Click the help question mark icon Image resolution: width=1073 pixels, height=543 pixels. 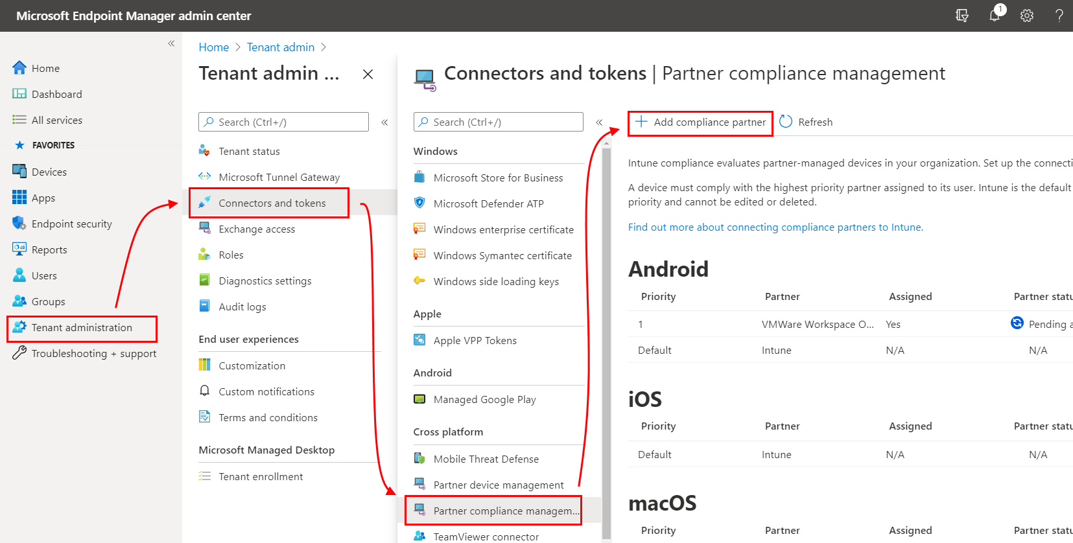[1059, 16]
